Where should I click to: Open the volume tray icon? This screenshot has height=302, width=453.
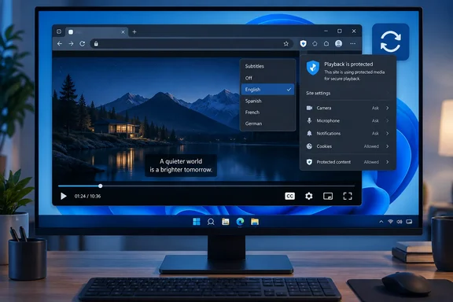(x=400, y=222)
